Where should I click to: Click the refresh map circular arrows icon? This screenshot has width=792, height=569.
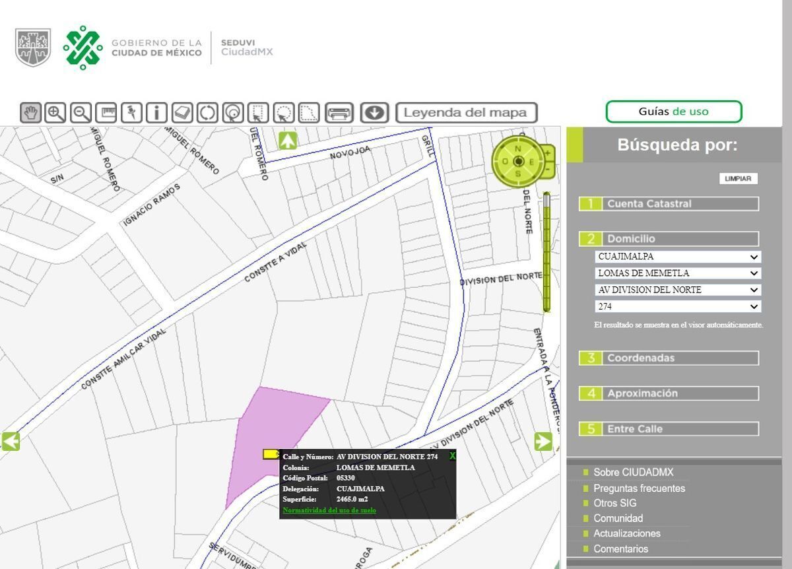207,113
